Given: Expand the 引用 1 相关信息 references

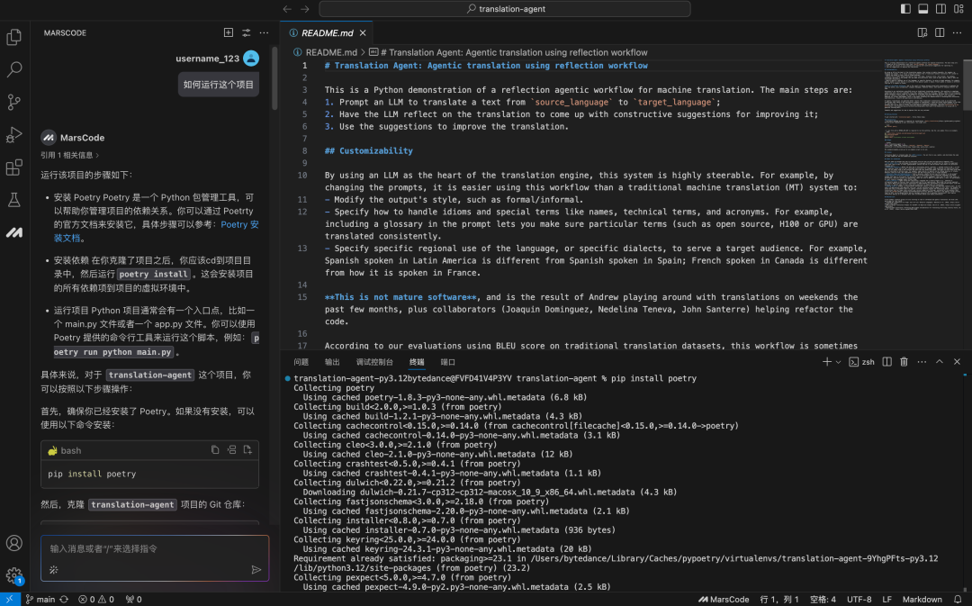Looking at the screenshot, I should coord(69,155).
